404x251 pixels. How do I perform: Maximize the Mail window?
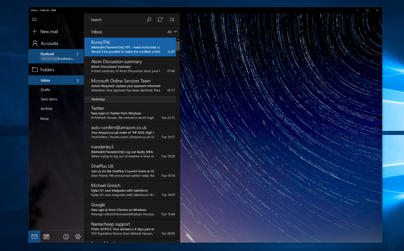coord(367,10)
